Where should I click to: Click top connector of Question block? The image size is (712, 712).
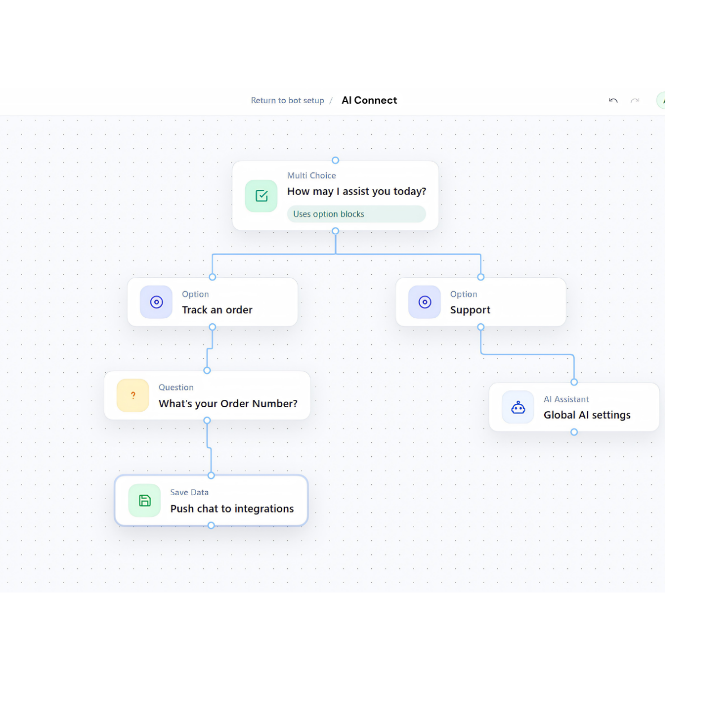pyautogui.click(x=207, y=371)
